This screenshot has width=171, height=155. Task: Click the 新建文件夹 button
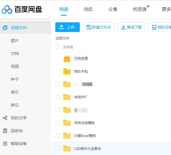click(x=98, y=27)
